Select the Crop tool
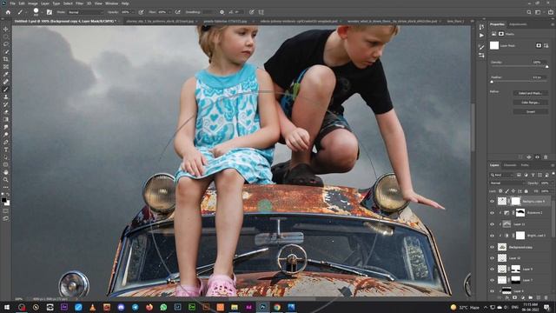This screenshot has width=556, height=313. point(6,59)
